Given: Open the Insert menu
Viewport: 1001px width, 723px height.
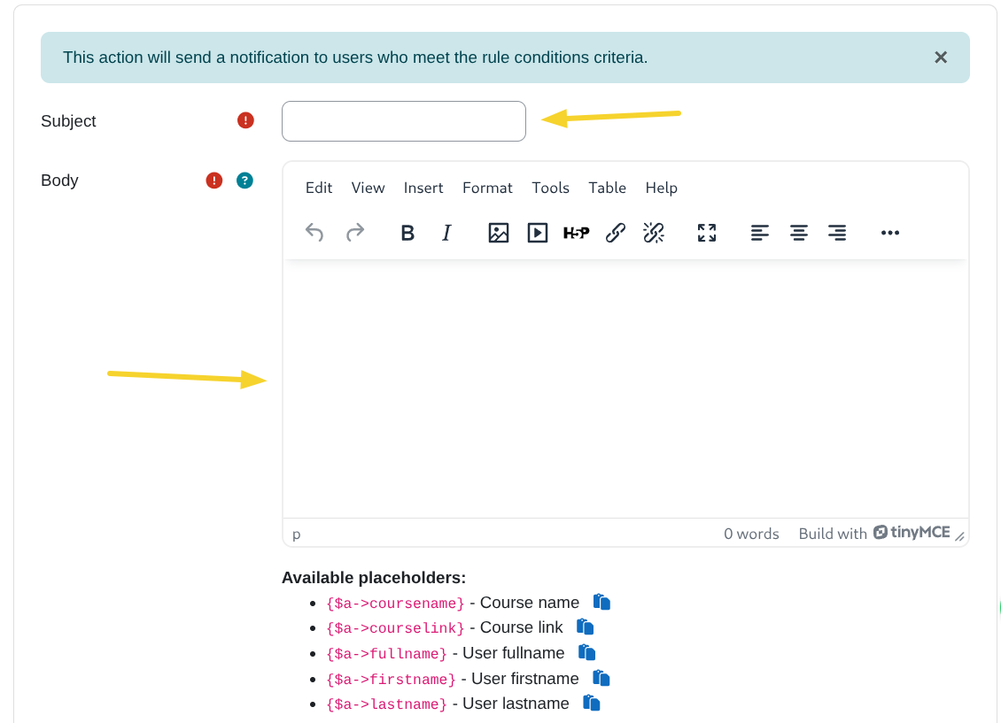Looking at the screenshot, I should point(423,188).
